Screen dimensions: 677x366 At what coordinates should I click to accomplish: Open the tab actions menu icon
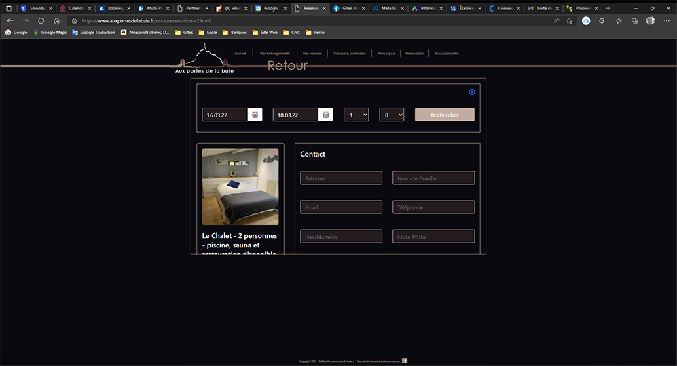click(x=9, y=8)
